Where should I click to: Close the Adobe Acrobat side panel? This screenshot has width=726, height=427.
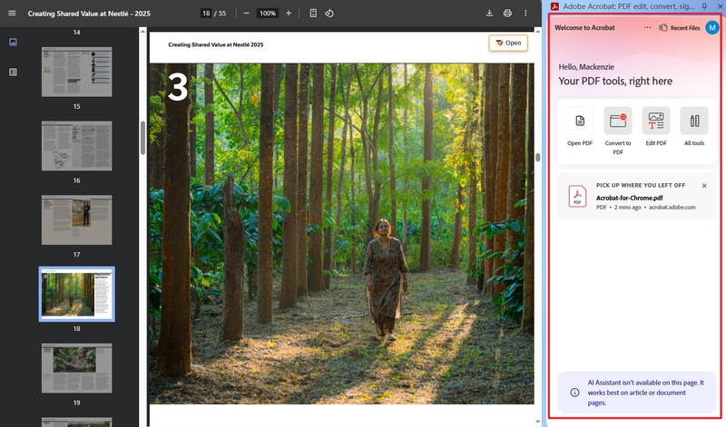pyautogui.click(x=719, y=6)
